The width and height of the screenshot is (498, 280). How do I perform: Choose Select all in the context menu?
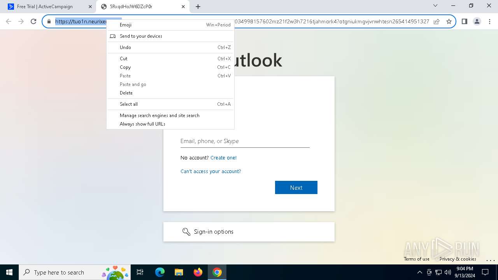pos(170,104)
